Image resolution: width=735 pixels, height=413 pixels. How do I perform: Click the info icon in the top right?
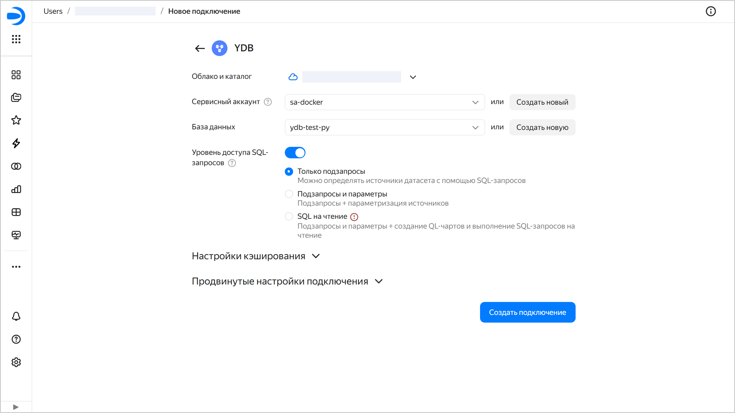[x=711, y=11]
